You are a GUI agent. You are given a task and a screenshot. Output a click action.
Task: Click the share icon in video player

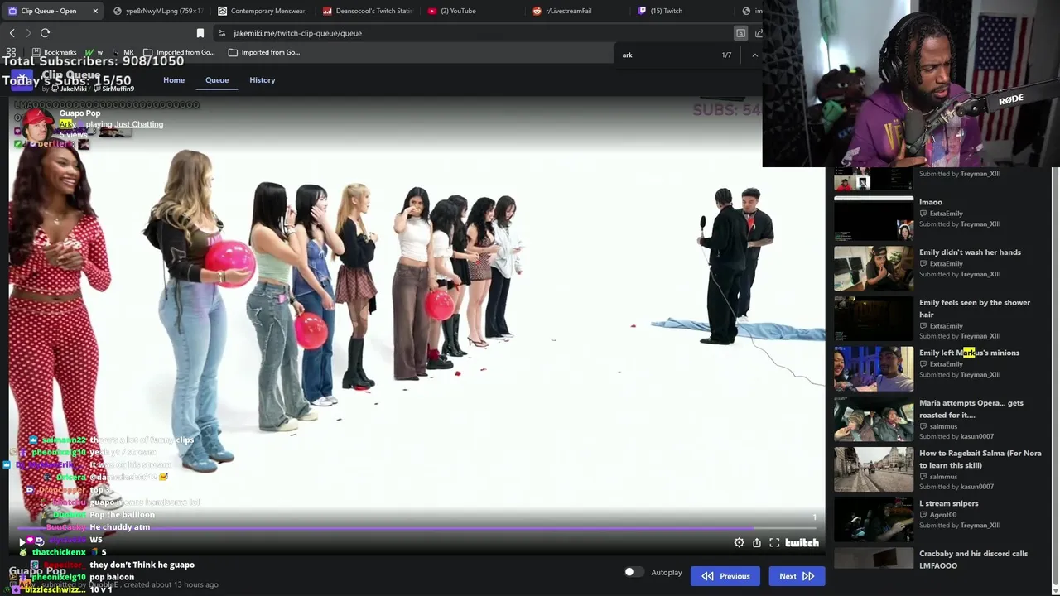pyautogui.click(x=757, y=543)
